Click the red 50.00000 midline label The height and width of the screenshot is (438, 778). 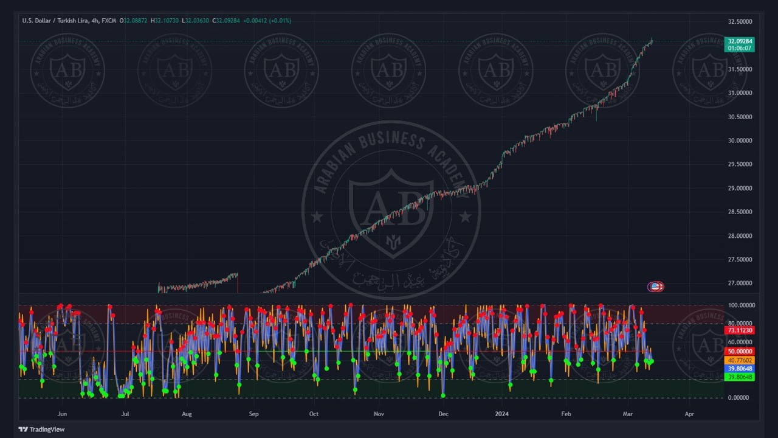pyautogui.click(x=740, y=352)
